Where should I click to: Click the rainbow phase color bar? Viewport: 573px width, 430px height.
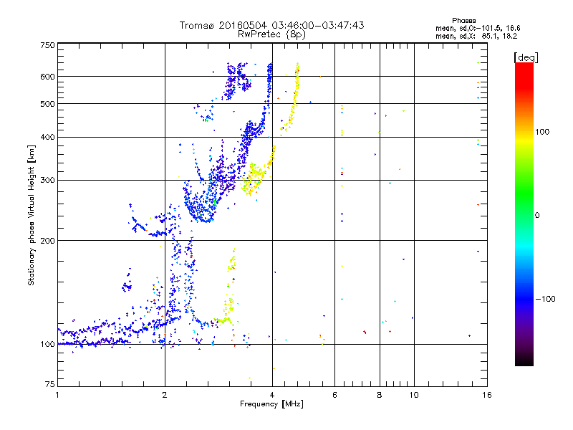pyautogui.click(x=524, y=214)
